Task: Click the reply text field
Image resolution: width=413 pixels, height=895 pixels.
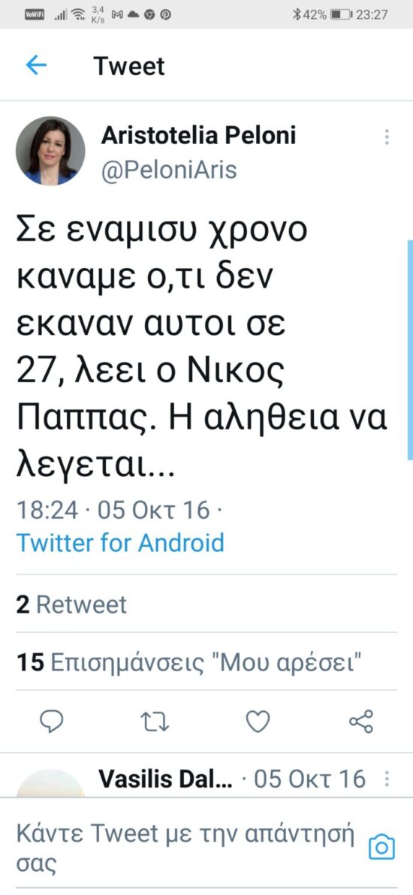Action: (185, 848)
